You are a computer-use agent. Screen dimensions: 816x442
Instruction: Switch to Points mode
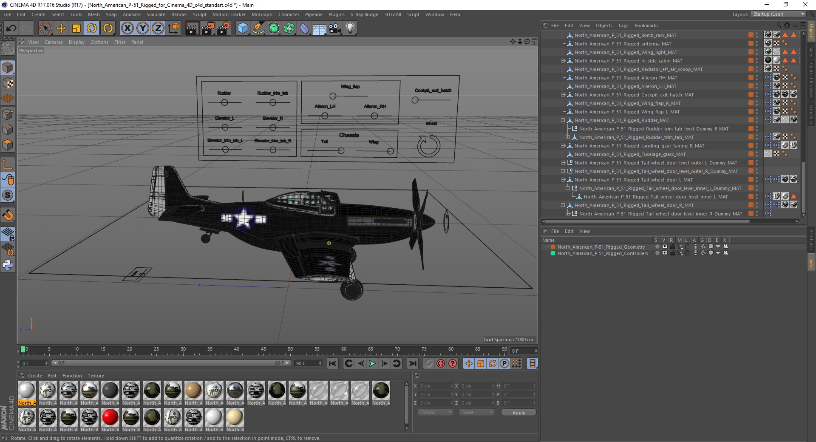coord(8,114)
